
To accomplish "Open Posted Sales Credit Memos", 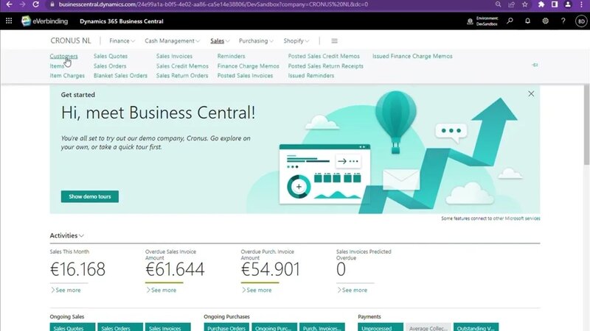I will click(x=324, y=57).
